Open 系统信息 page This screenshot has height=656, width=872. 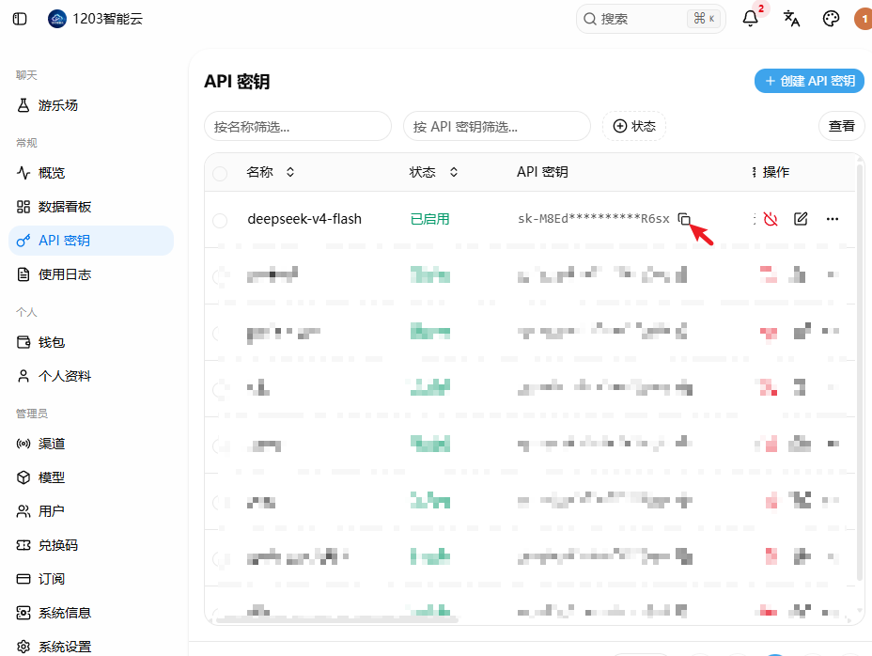(91, 613)
